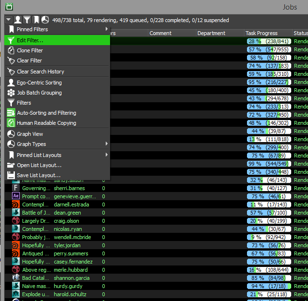The width and height of the screenshot is (308, 301).
Task: Select job 'Above reg...' row
Action: coord(37,270)
